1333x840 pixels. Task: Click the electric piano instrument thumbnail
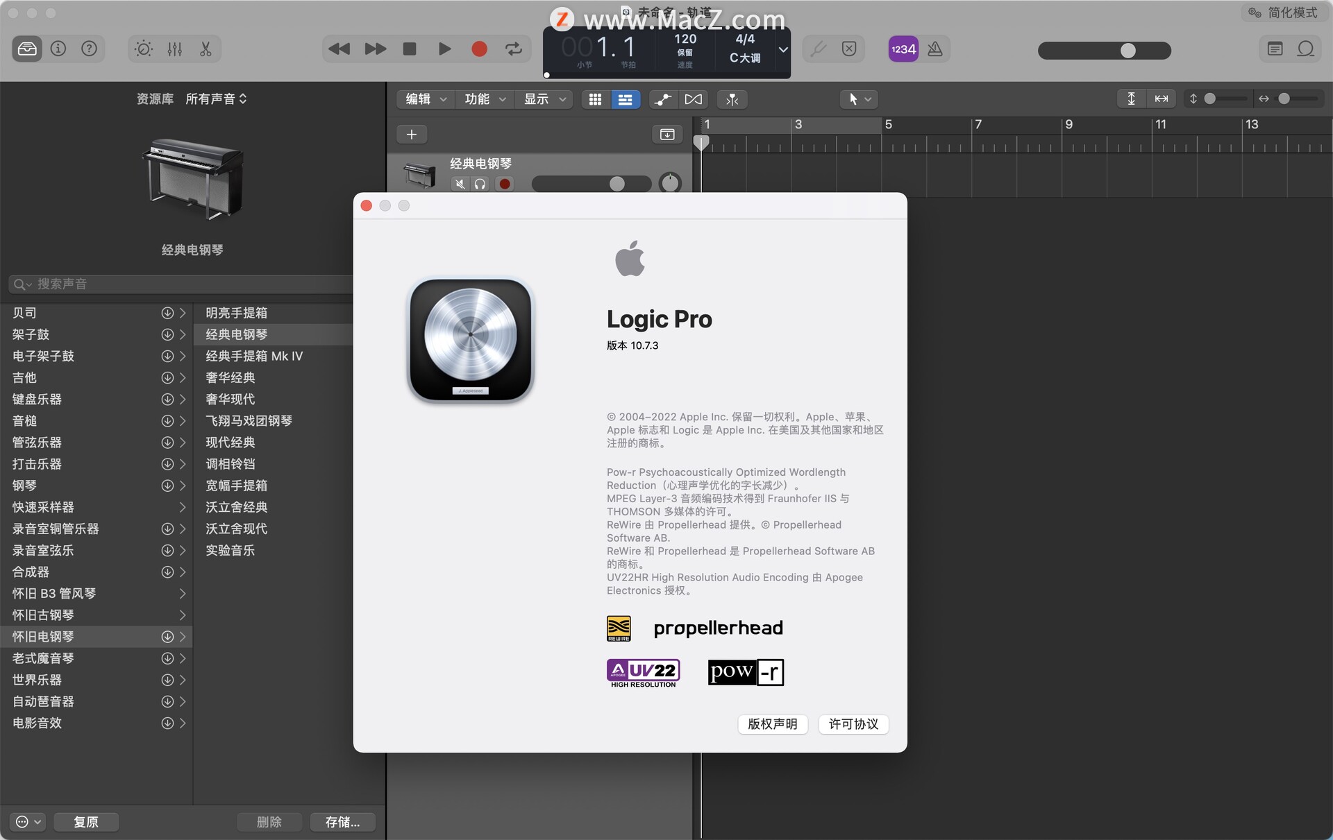(x=192, y=179)
